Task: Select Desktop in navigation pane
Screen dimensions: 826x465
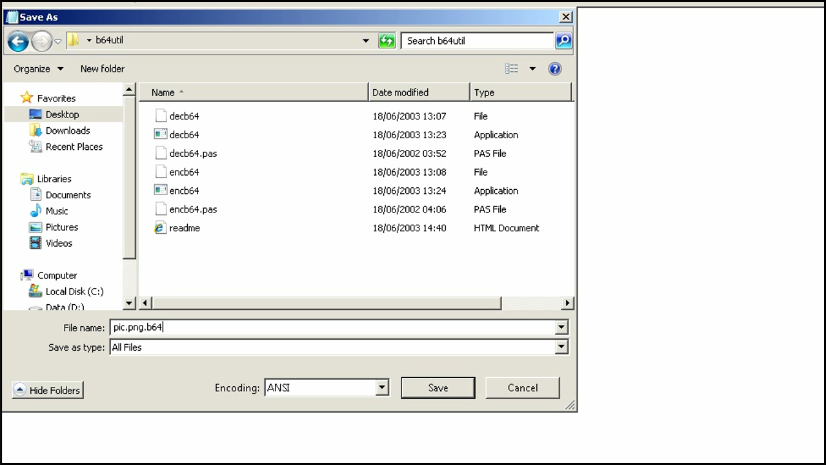Action: [63, 114]
